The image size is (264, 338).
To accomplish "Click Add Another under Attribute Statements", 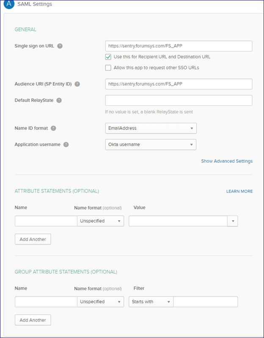I will coord(33,239).
